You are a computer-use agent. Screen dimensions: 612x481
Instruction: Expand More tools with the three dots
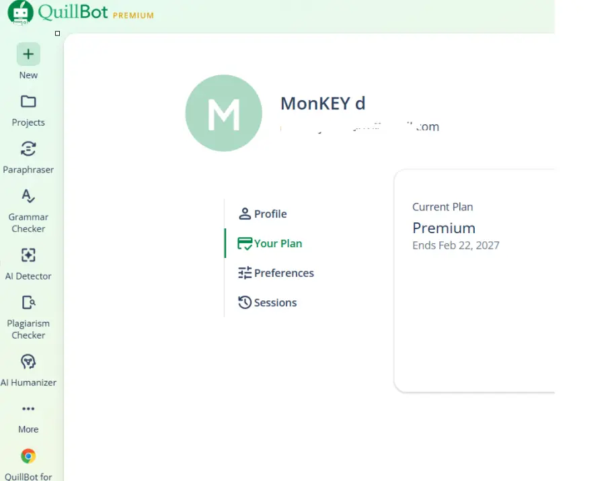click(x=28, y=409)
